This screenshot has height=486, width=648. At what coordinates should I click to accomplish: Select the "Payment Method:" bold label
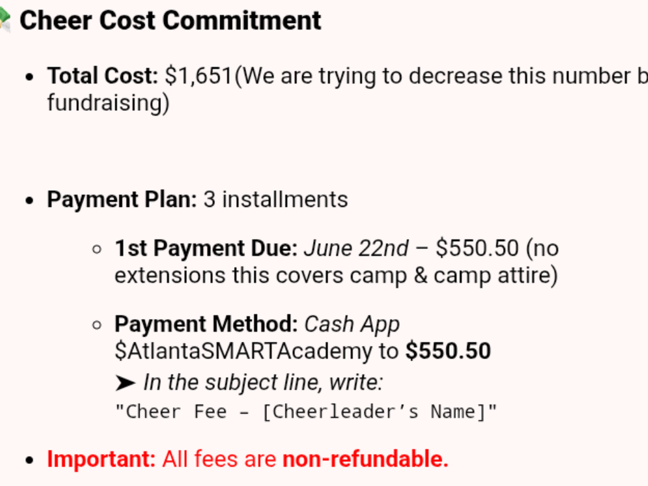(x=206, y=324)
